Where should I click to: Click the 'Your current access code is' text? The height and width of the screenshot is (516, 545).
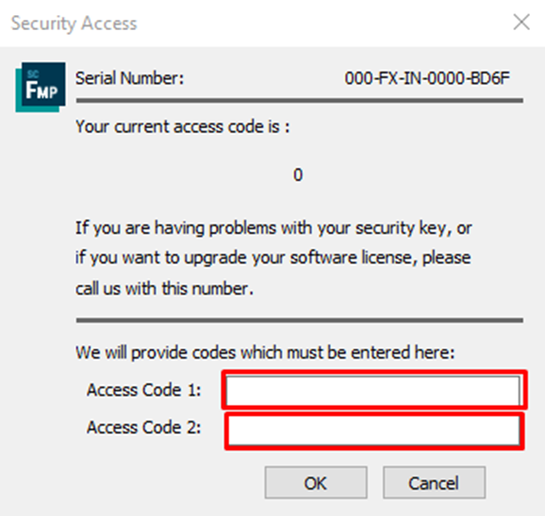click(x=183, y=126)
